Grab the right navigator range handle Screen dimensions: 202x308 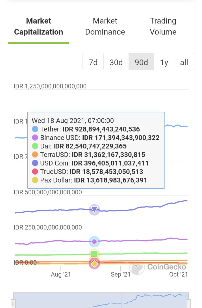[x=188, y=303]
